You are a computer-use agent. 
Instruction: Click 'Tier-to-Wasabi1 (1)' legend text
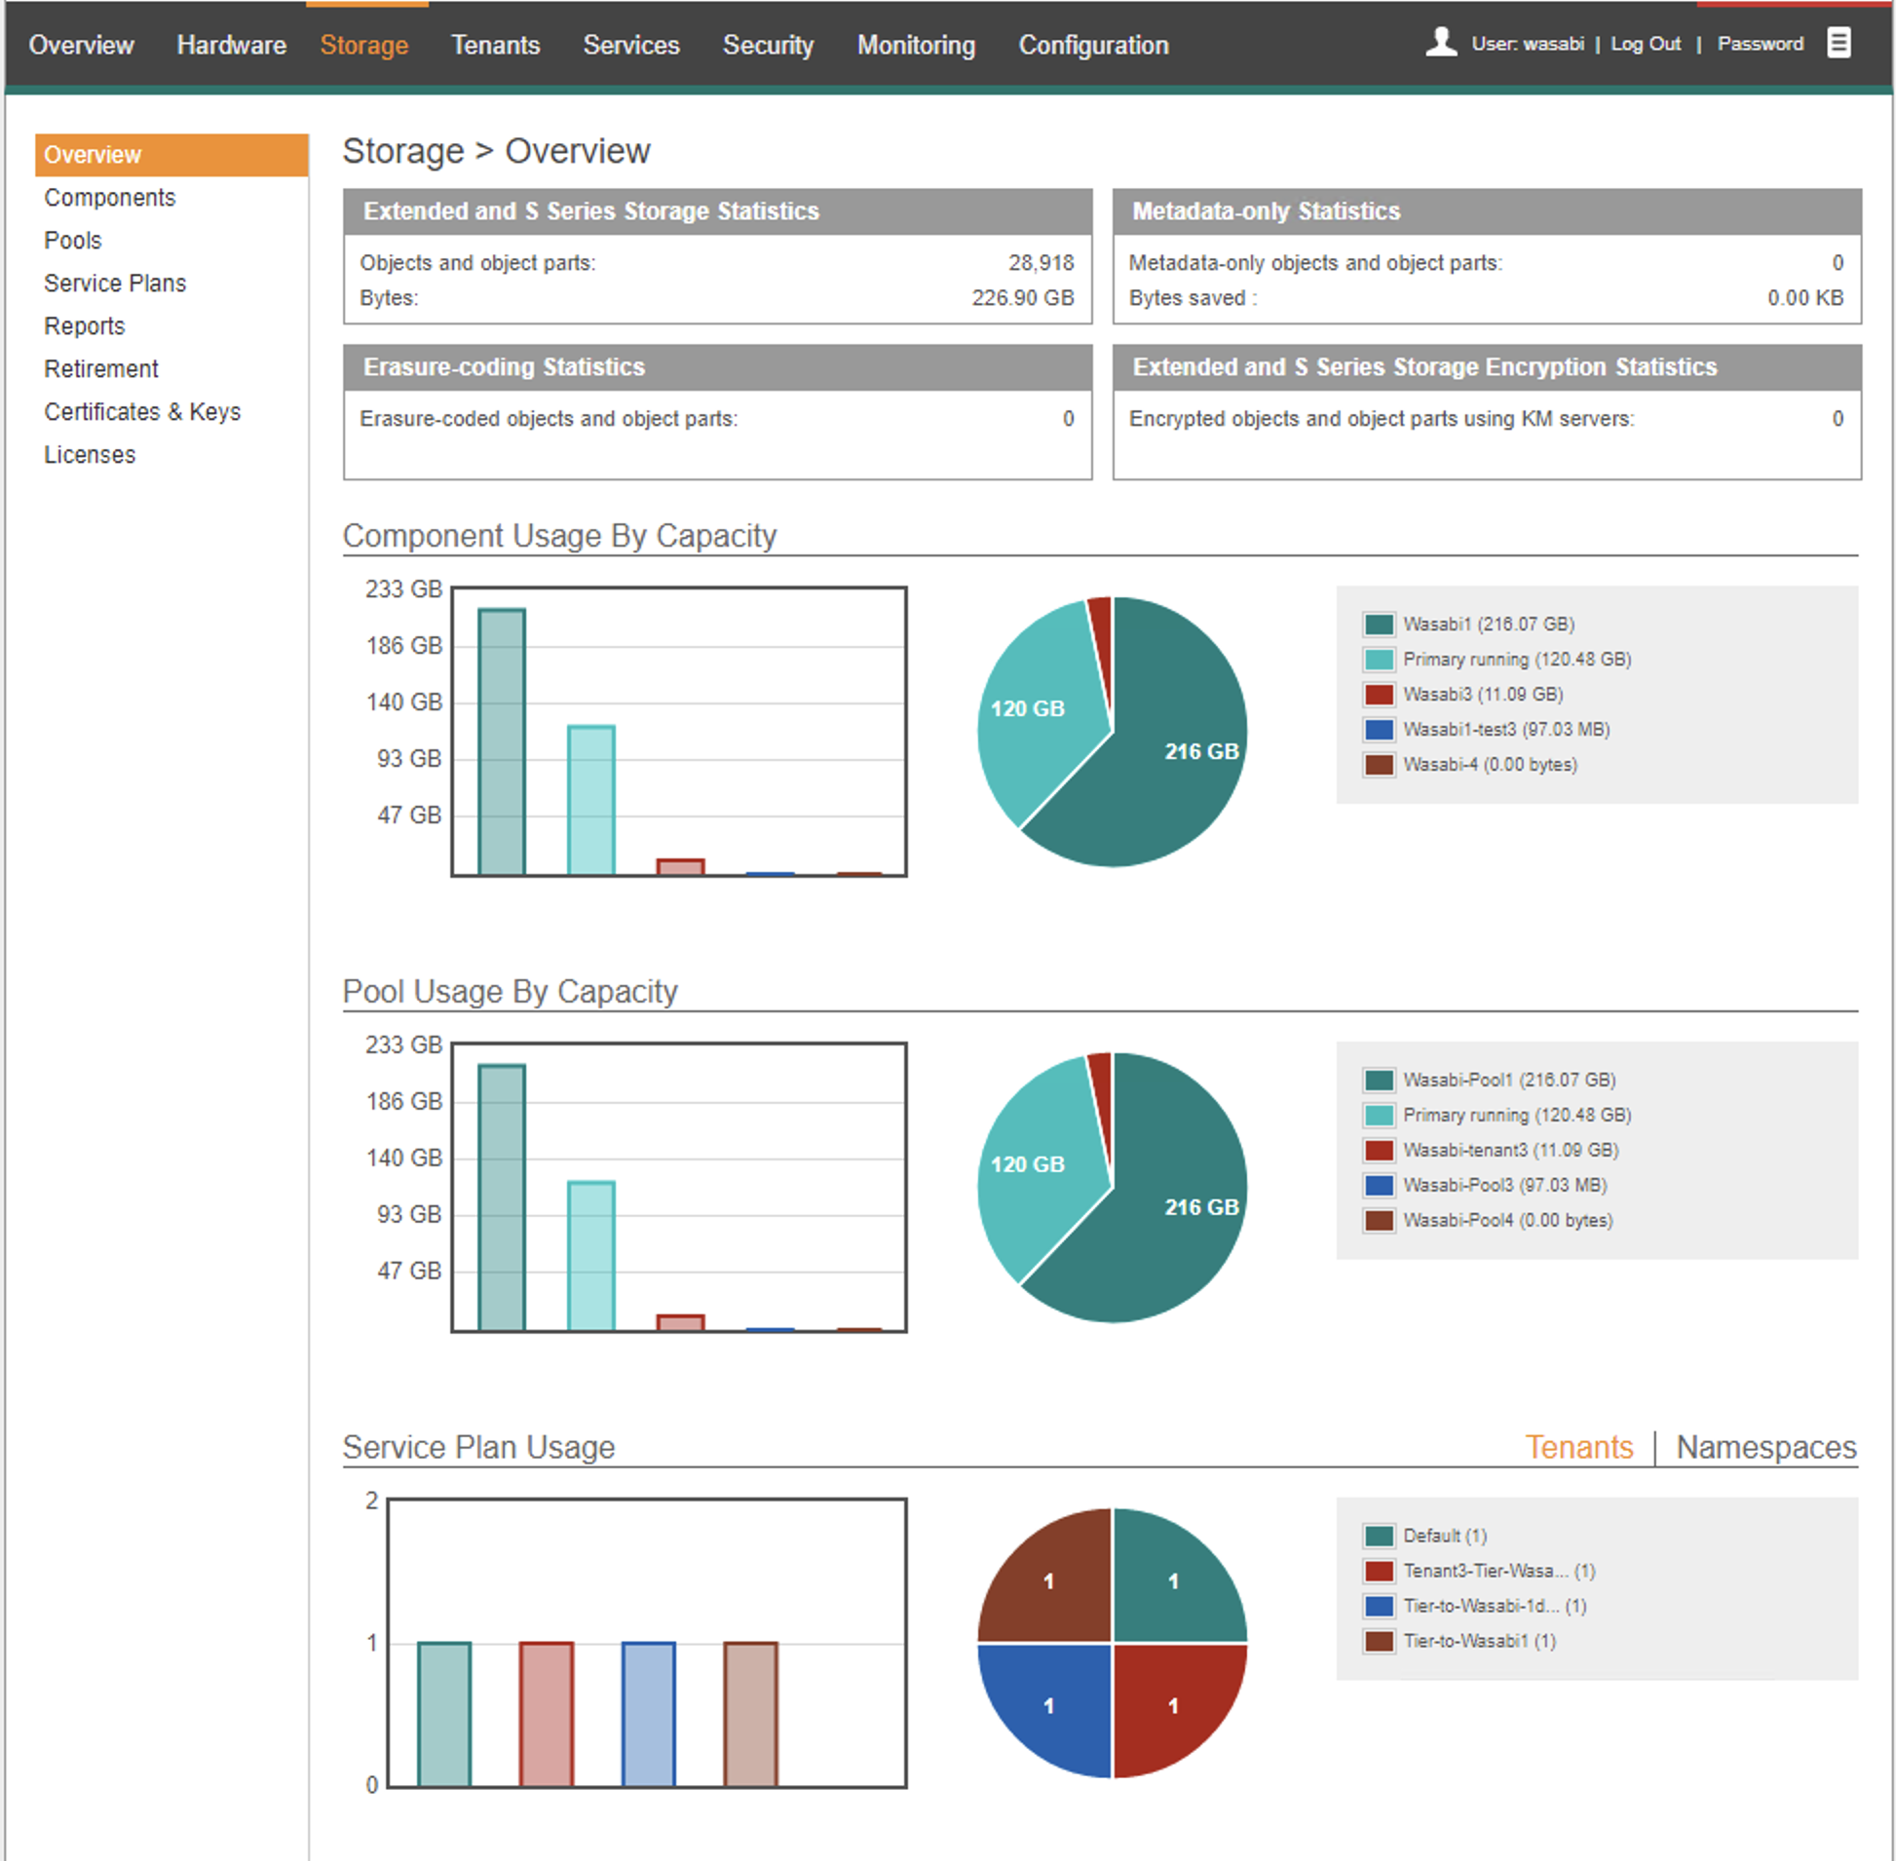[x=1480, y=1642]
